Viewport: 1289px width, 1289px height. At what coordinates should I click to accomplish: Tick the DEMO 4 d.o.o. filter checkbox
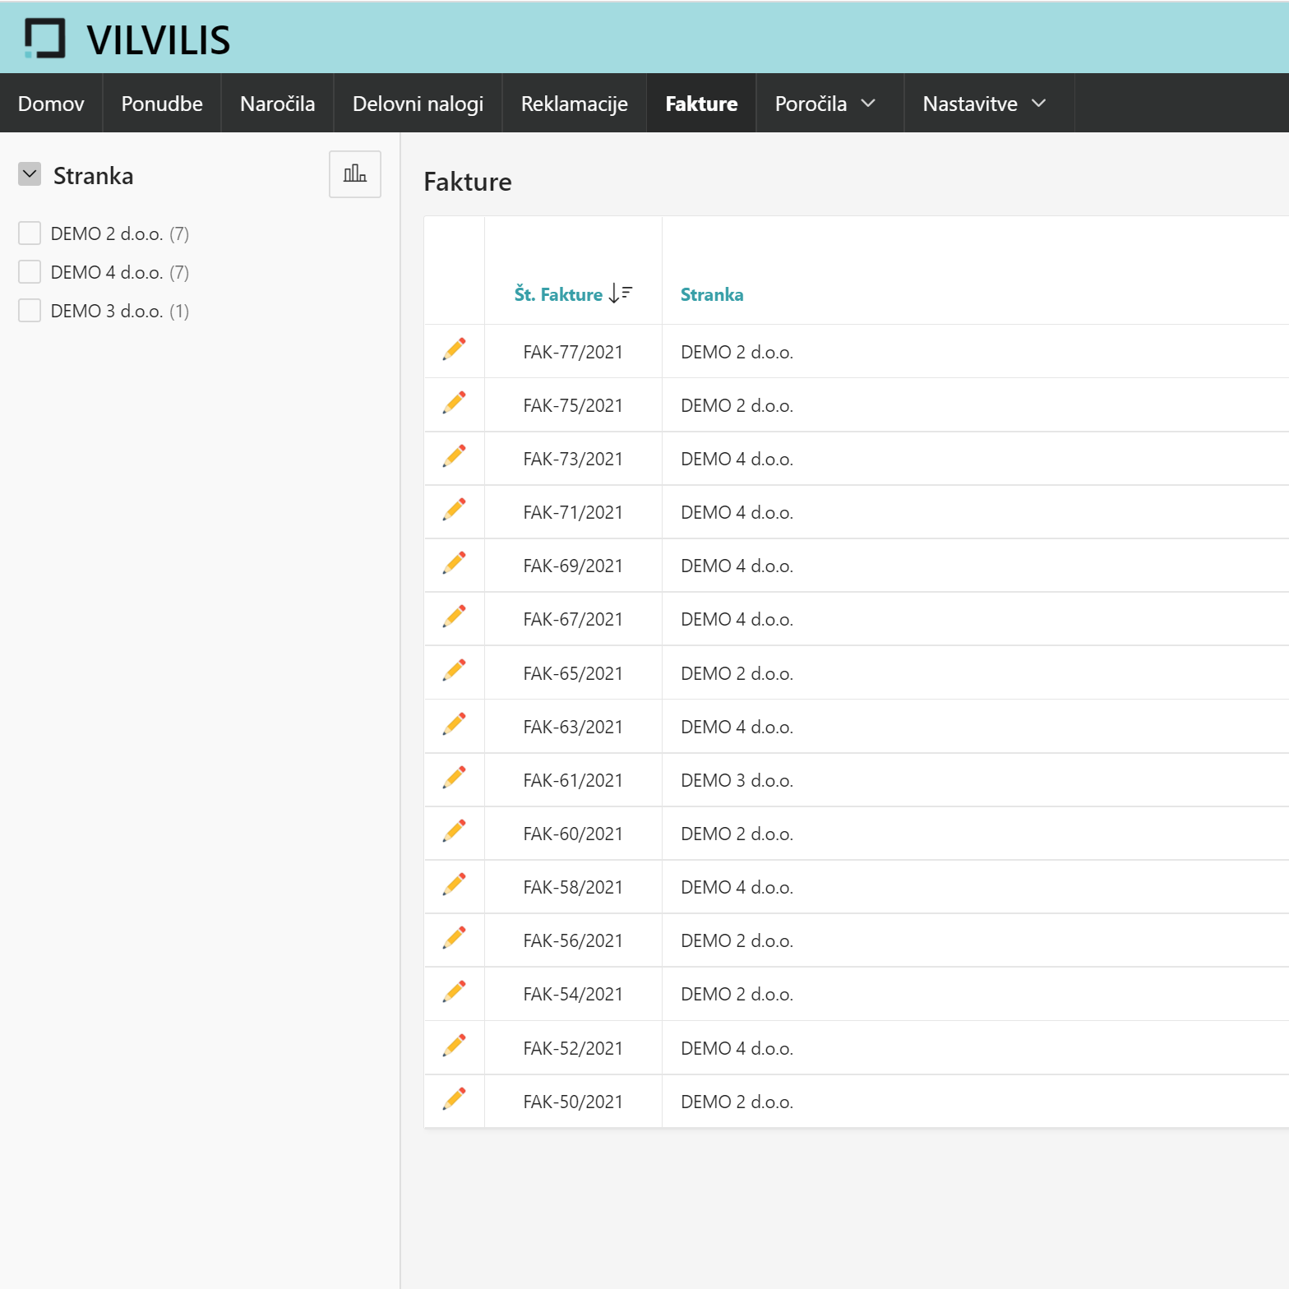(30, 272)
